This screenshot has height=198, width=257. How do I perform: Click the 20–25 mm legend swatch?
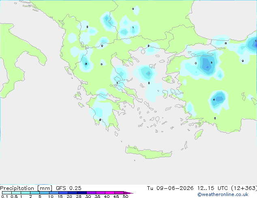point(72,193)
